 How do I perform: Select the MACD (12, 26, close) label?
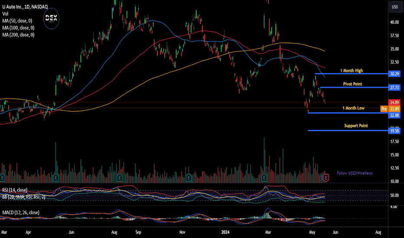pyautogui.click(x=21, y=212)
